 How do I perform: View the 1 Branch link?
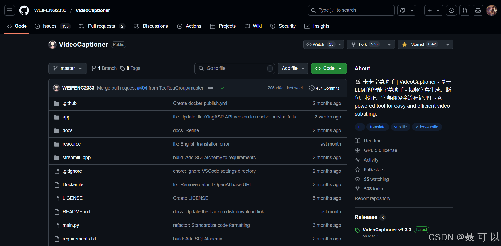tap(104, 69)
